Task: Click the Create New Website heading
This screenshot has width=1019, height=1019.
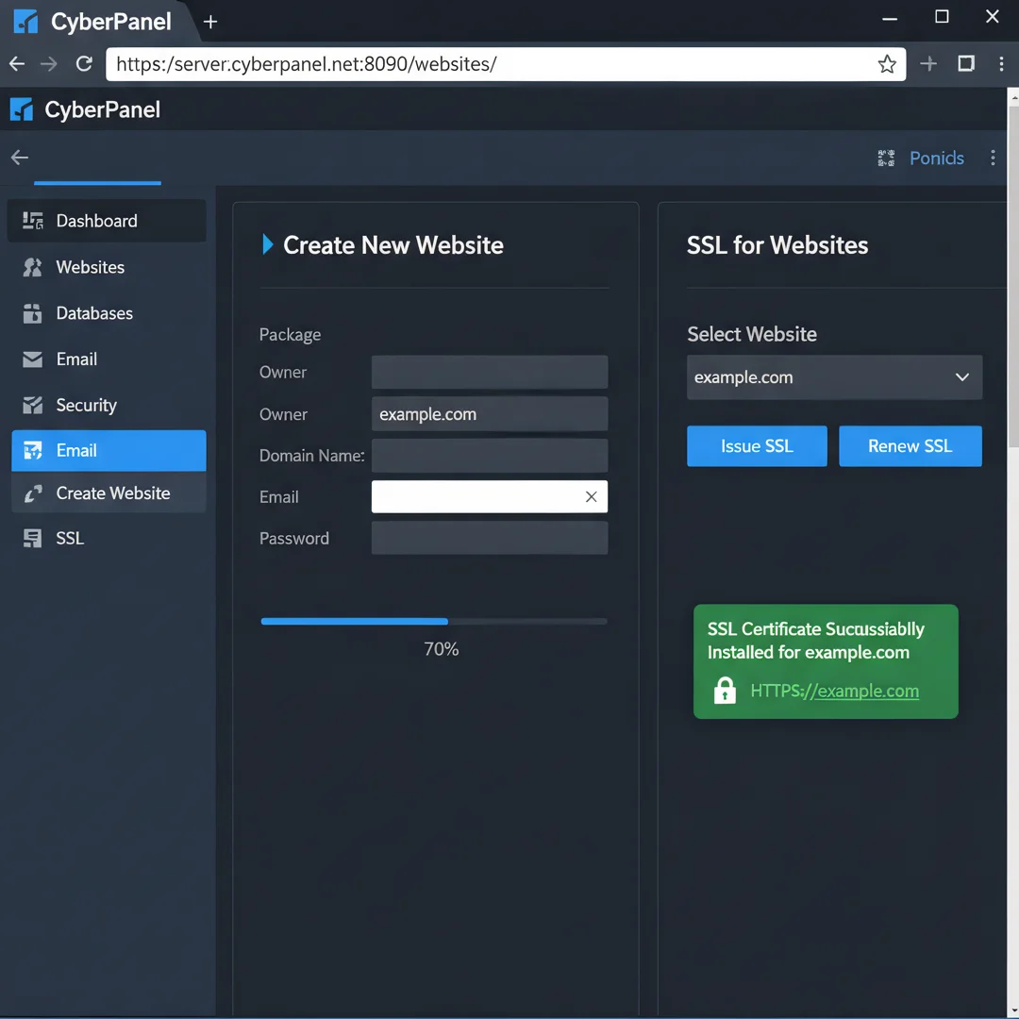Action: (393, 245)
